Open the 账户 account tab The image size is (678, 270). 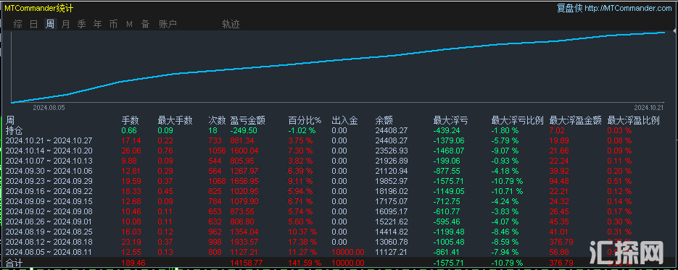pos(168,24)
